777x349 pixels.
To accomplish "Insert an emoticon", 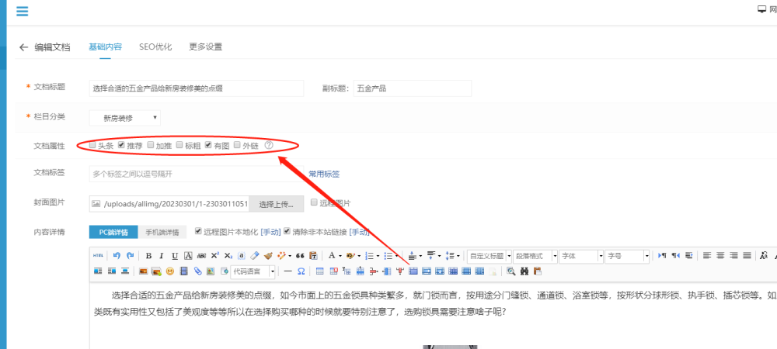I will (x=170, y=271).
